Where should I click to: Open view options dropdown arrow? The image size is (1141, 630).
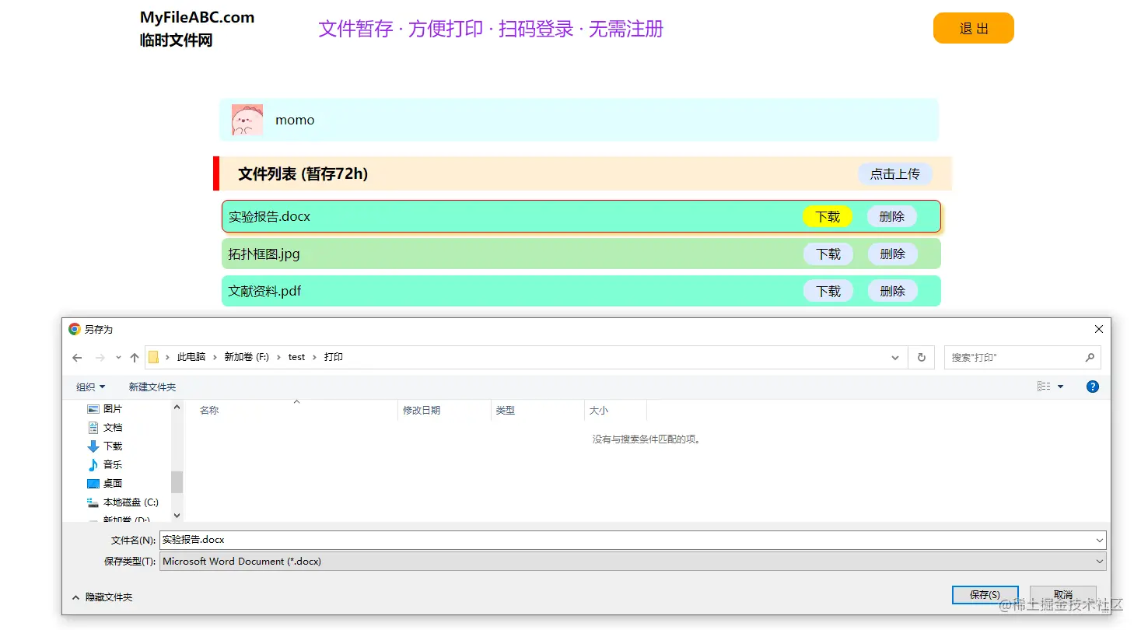pyautogui.click(x=1060, y=387)
